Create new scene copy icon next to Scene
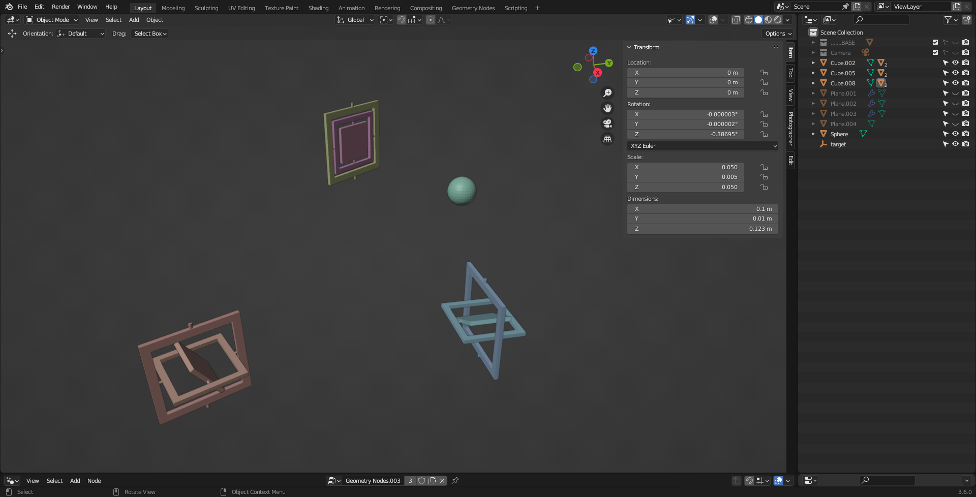The width and height of the screenshot is (976, 497). [x=857, y=7]
